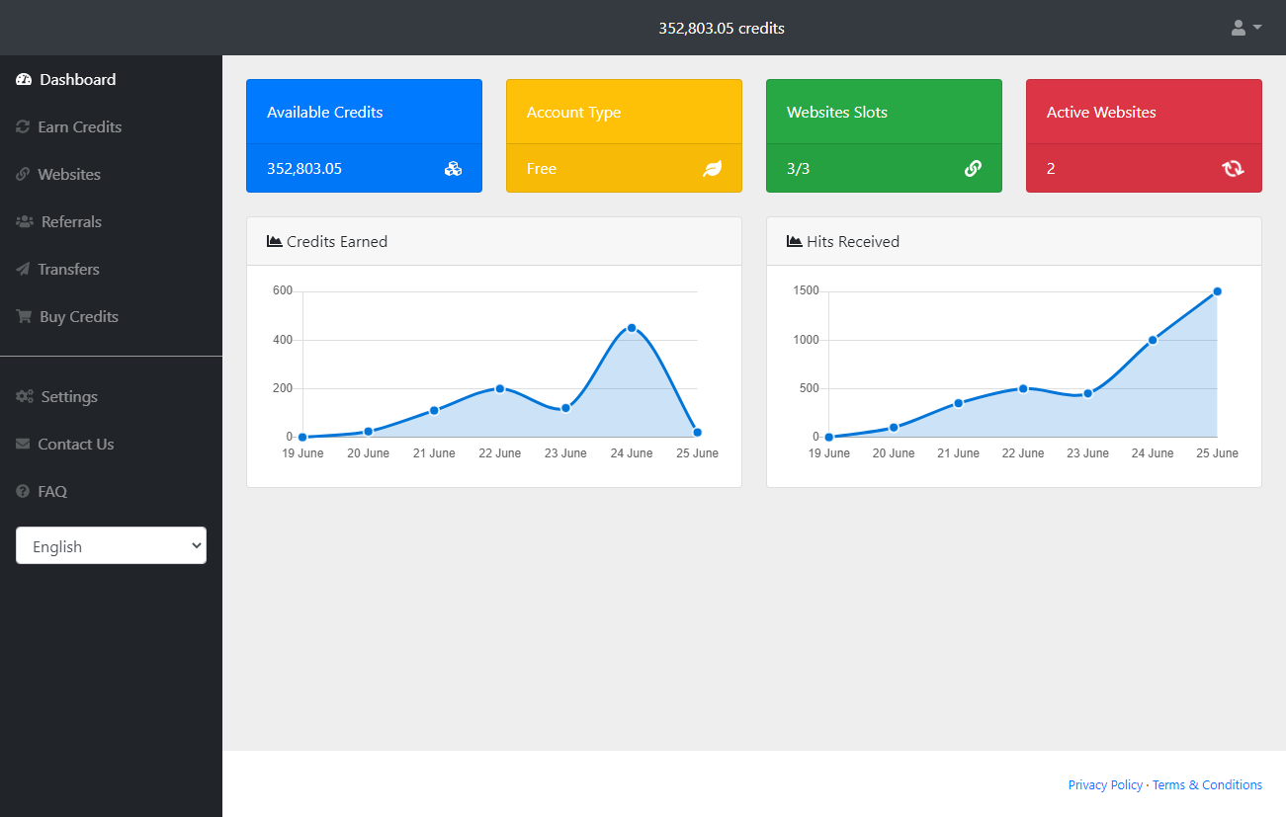Viewport: 1286px width, 817px height.
Task: Click the chain link icon in Websites Slots card
Action: click(973, 169)
